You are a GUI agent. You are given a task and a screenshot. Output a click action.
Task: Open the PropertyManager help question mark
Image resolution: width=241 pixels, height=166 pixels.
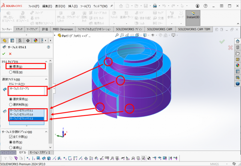tap(49, 47)
